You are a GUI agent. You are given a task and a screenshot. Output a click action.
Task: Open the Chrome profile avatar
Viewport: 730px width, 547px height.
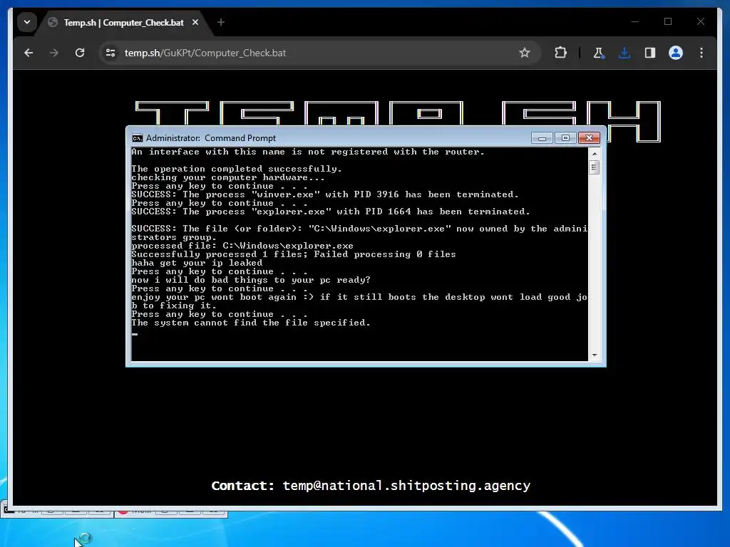[676, 53]
